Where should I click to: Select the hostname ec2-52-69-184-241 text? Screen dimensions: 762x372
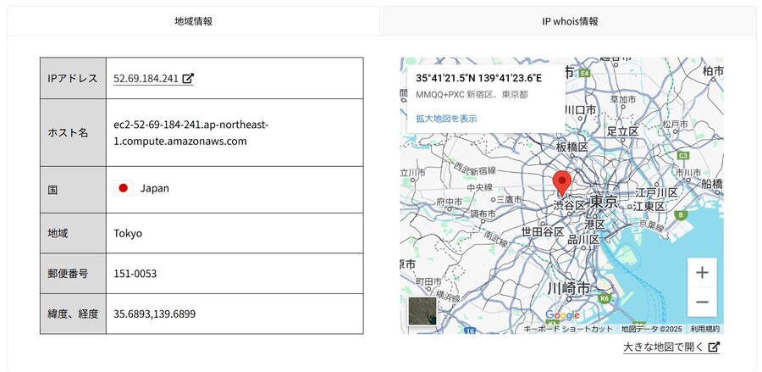[x=191, y=133]
